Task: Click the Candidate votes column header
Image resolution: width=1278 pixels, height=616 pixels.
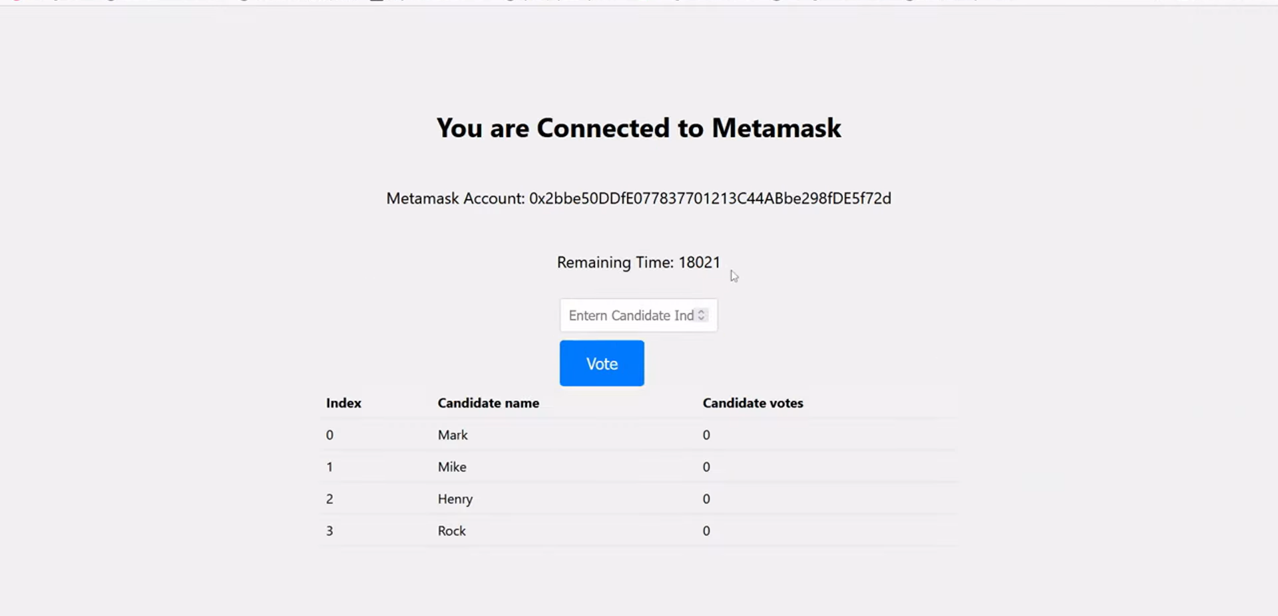Action: [x=753, y=403]
